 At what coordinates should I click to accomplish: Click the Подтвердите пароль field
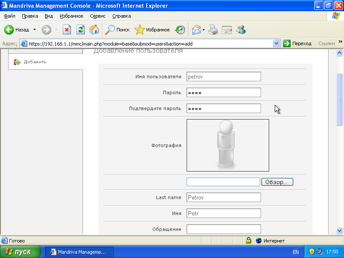coord(224,108)
